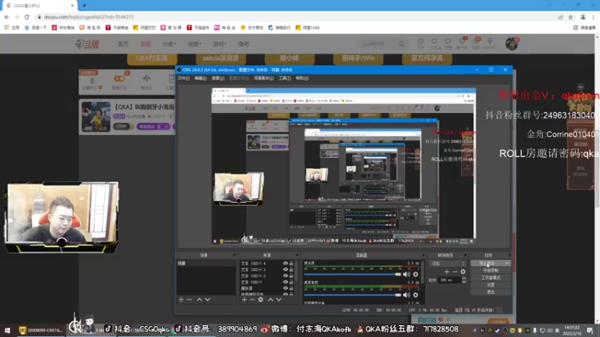Open first mixer channel settings gear
600x337 pixels.
pos(415,274)
